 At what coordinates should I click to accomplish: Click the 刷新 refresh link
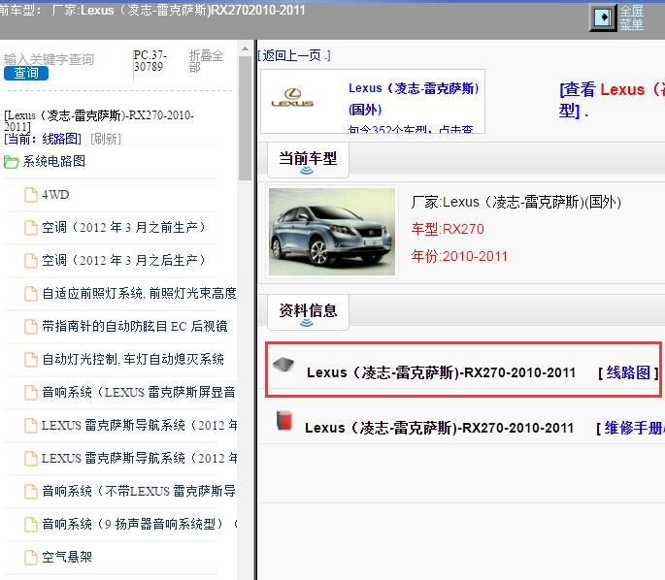106,139
